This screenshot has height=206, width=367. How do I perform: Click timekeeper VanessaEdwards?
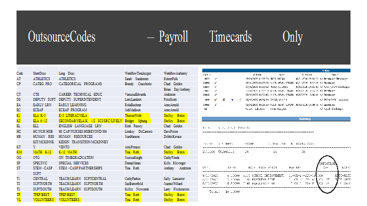pyautogui.click(x=135, y=94)
